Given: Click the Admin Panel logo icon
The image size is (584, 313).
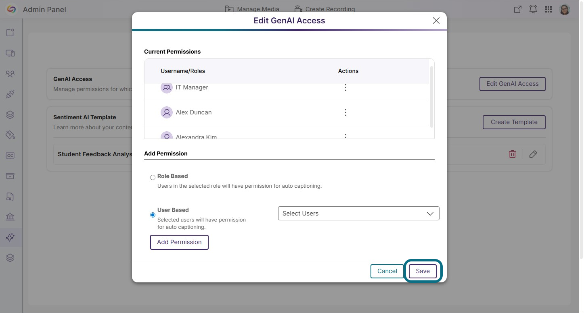Looking at the screenshot, I should [11, 9].
